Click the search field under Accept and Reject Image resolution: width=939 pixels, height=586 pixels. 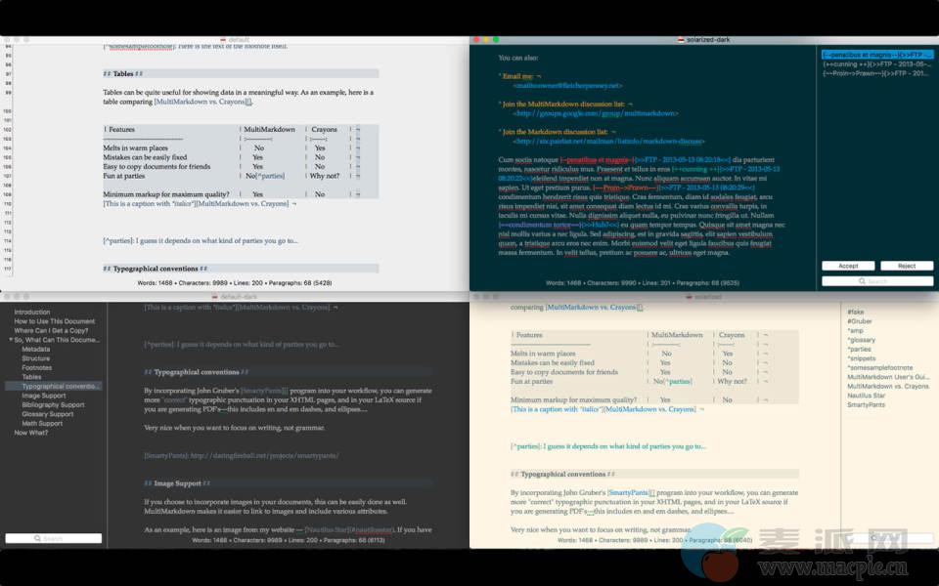pyautogui.click(x=877, y=281)
